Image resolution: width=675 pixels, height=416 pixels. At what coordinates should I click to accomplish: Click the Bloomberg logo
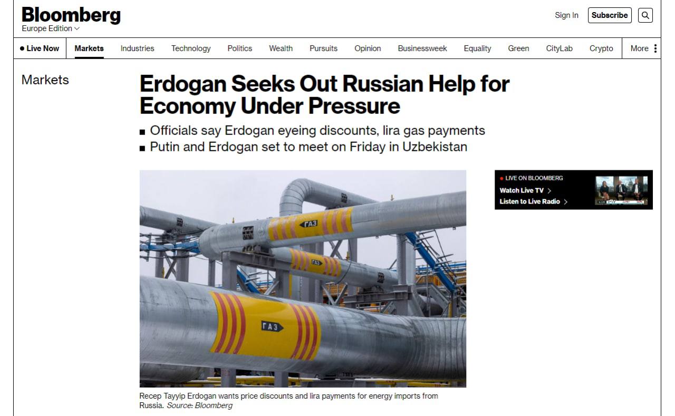(71, 15)
